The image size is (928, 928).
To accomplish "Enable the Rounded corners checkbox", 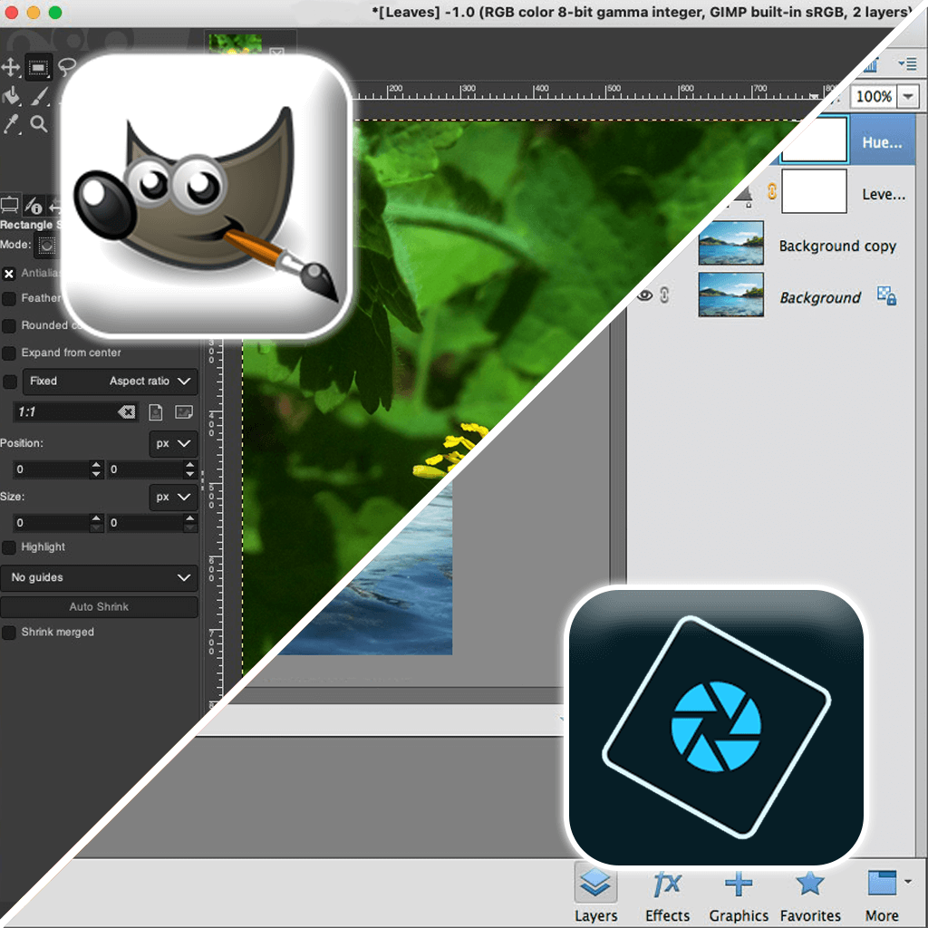I will [x=9, y=326].
